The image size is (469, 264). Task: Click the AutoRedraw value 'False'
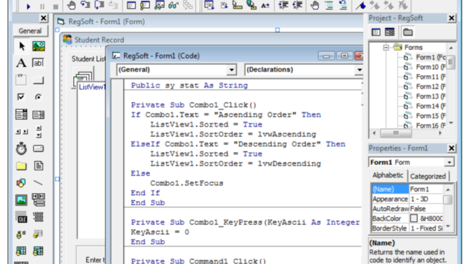click(x=418, y=208)
